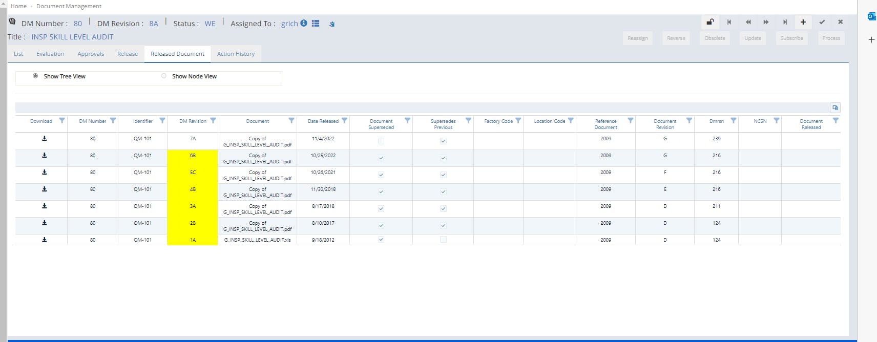This screenshot has height=342, width=877.
Task: Switch to Approvals tab
Action: [x=91, y=54]
